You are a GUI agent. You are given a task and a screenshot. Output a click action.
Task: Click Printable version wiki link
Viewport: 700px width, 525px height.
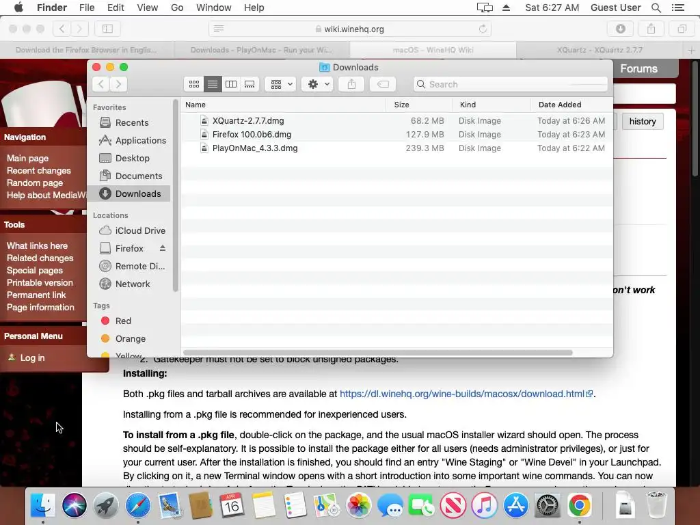click(x=40, y=282)
